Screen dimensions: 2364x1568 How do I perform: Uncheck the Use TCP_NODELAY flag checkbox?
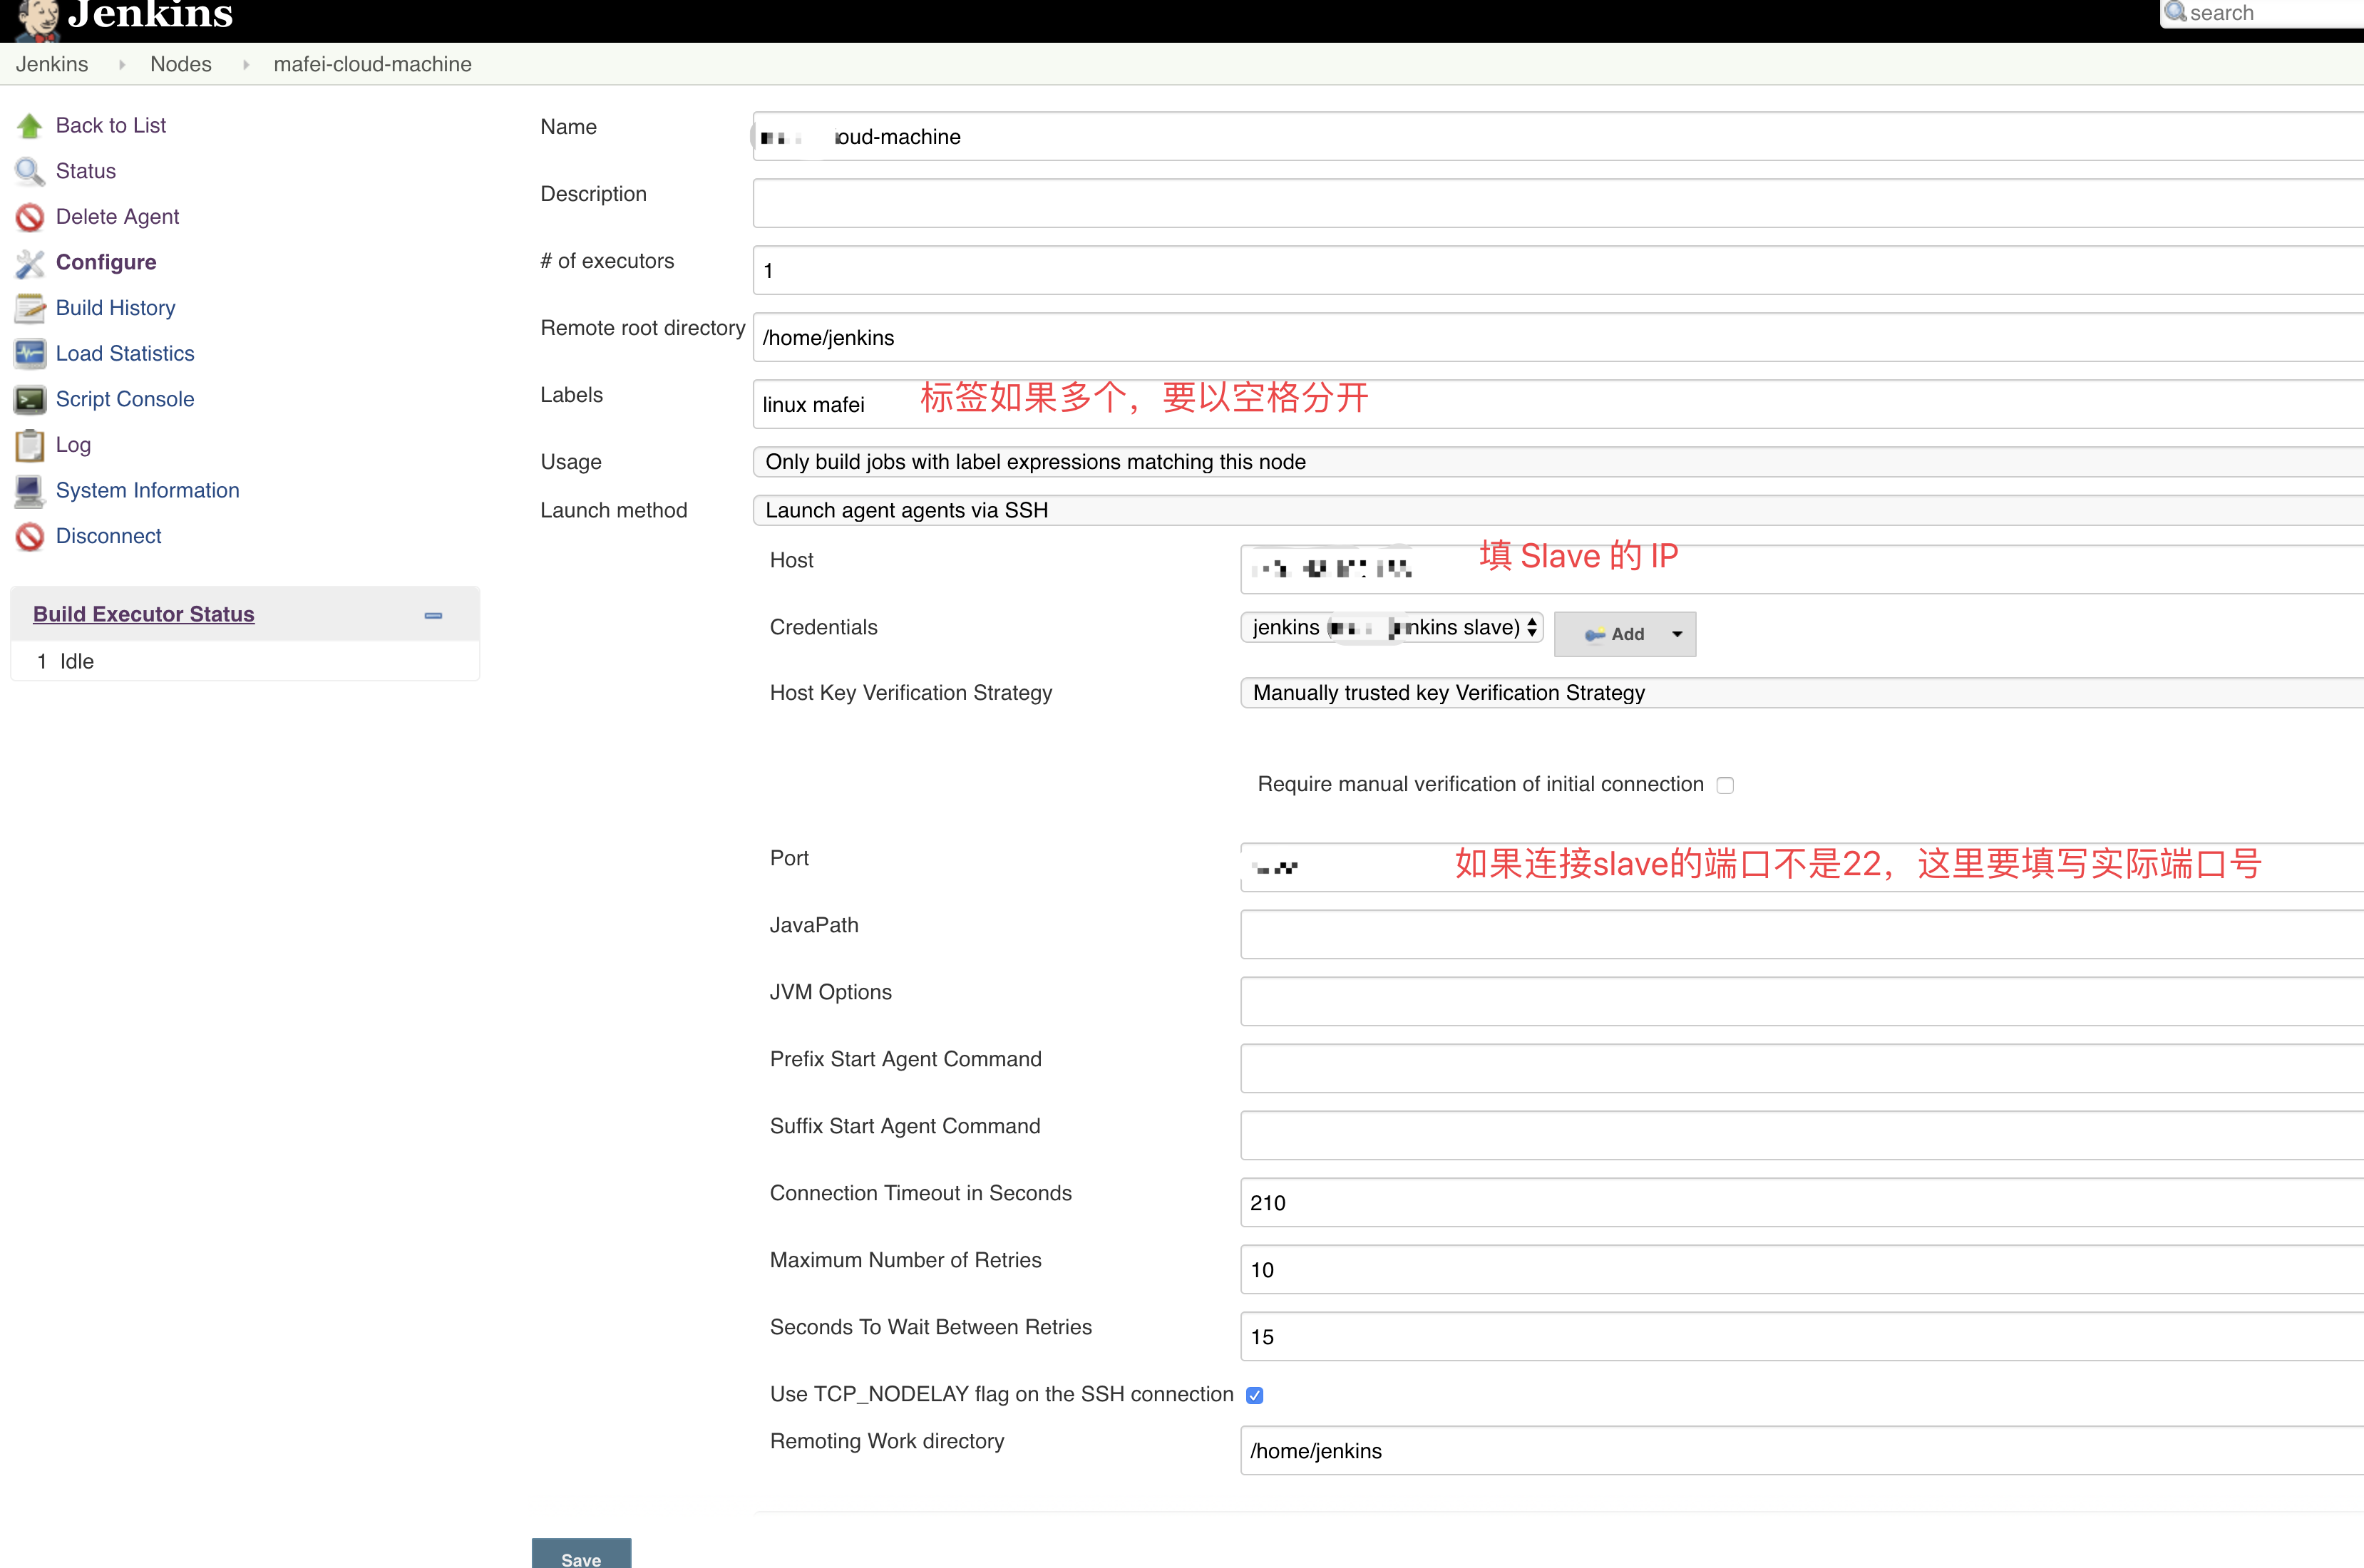point(1255,1395)
